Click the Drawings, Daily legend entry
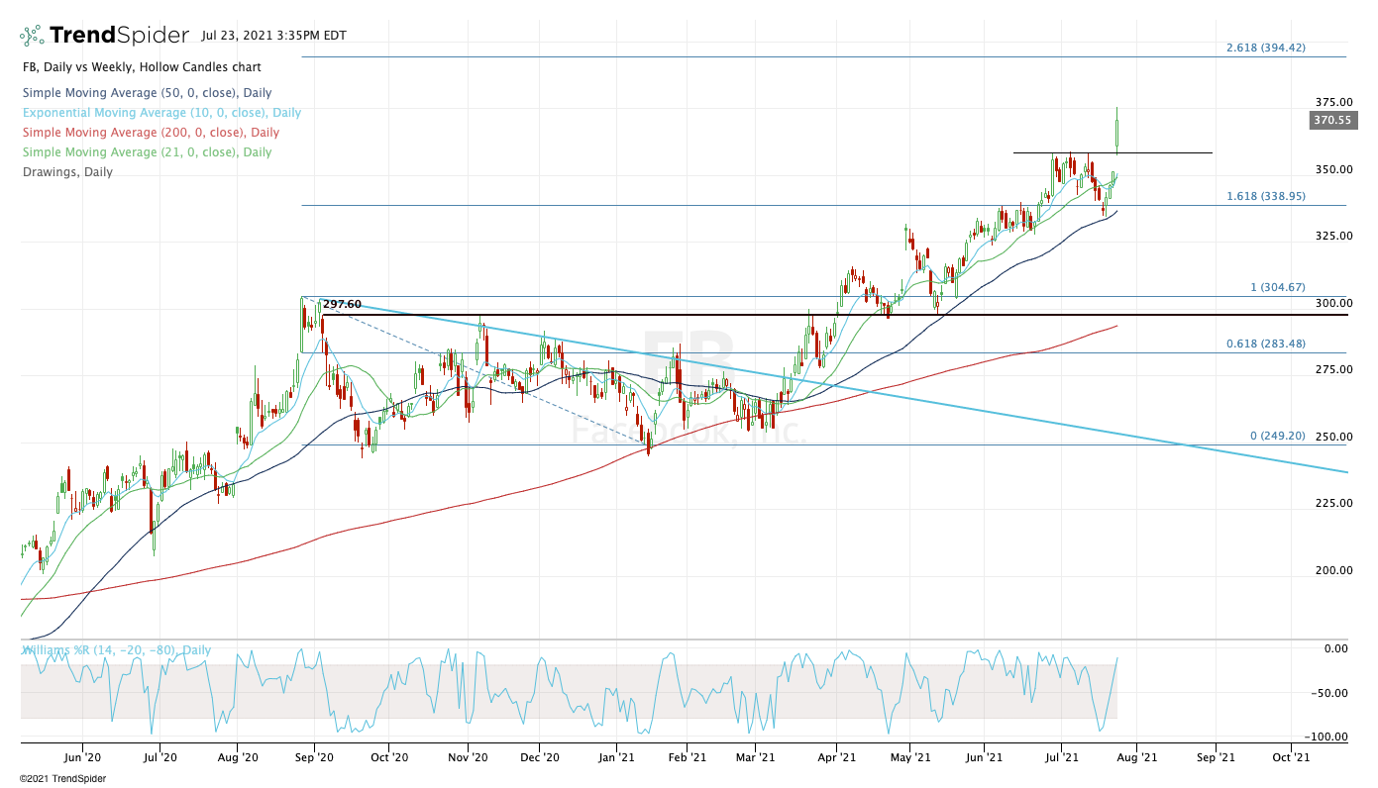This screenshot has height=788, width=1378. [x=66, y=172]
